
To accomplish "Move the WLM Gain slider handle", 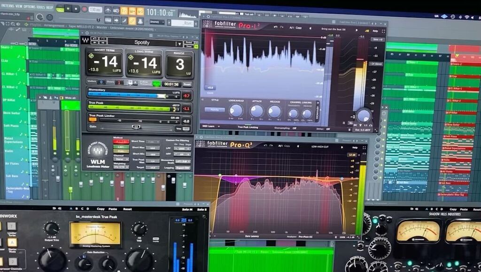I will tap(136, 127).
